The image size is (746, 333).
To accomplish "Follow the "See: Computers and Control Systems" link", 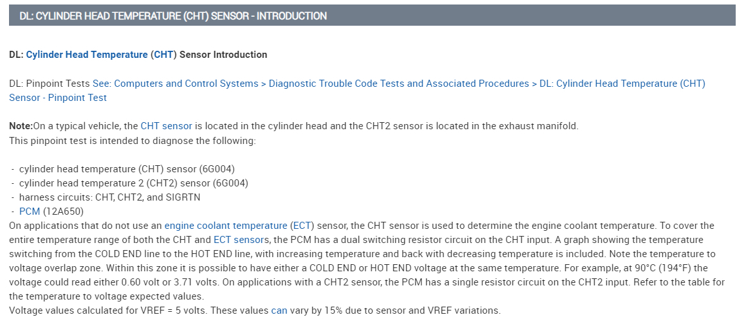I will click(x=174, y=84).
